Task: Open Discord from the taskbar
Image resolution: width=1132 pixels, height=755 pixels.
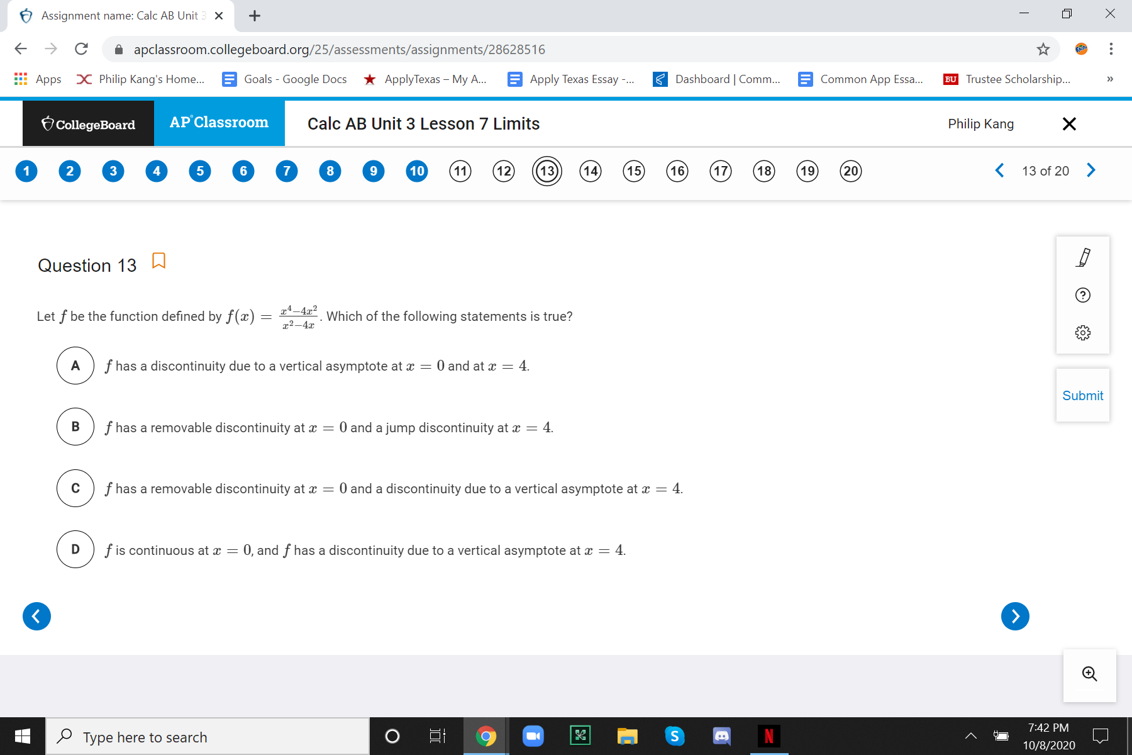Action: (721, 735)
